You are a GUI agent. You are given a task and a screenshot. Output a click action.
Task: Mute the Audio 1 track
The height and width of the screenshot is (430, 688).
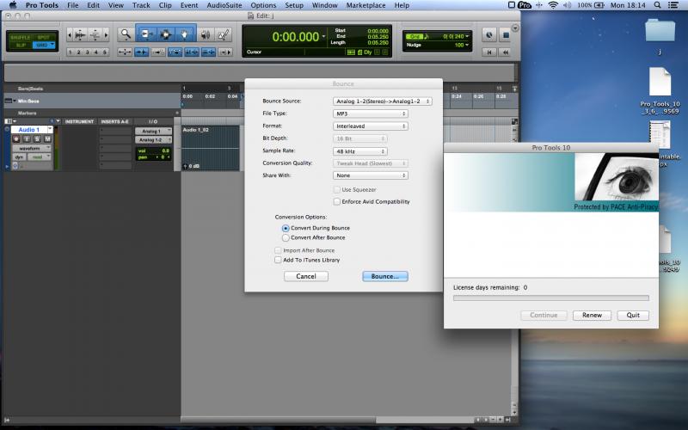pos(47,138)
